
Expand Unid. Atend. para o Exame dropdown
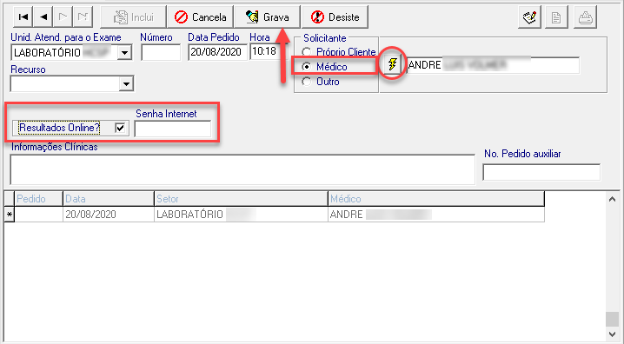coord(124,52)
